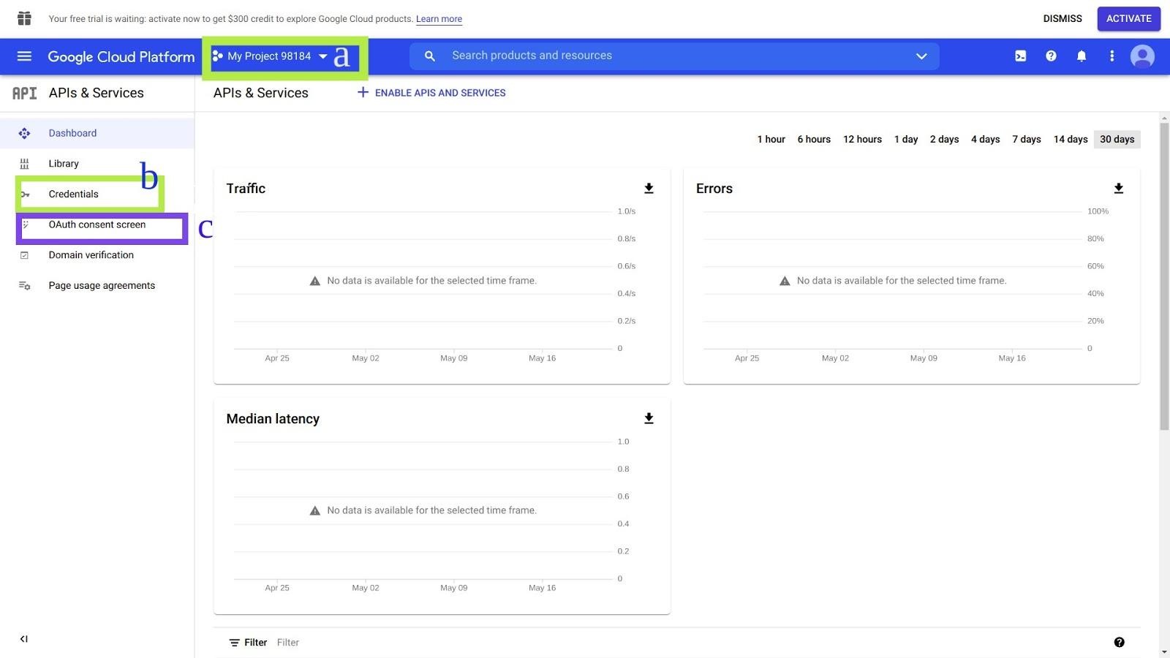Viewport: 1170px width, 658px height.
Task: Select the 1 hour time range
Action: tap(771, 140)
